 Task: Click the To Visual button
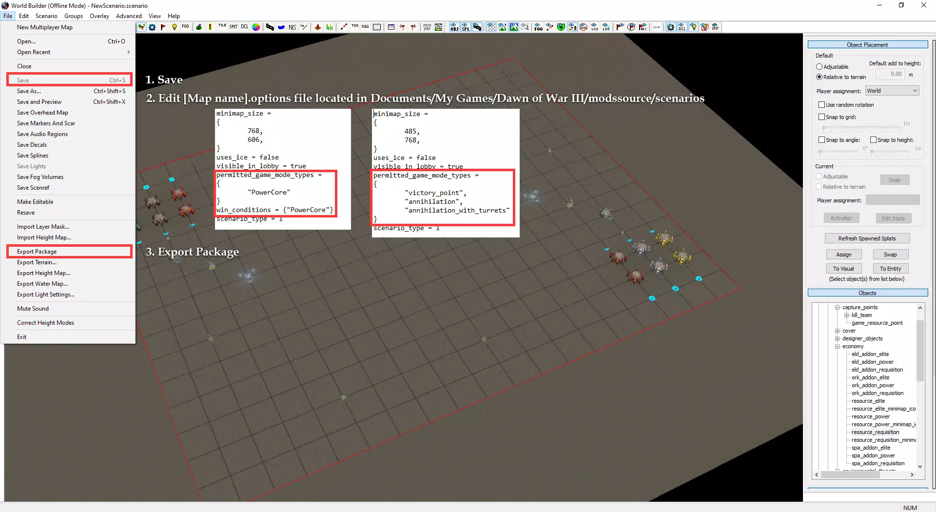point(843,269)
